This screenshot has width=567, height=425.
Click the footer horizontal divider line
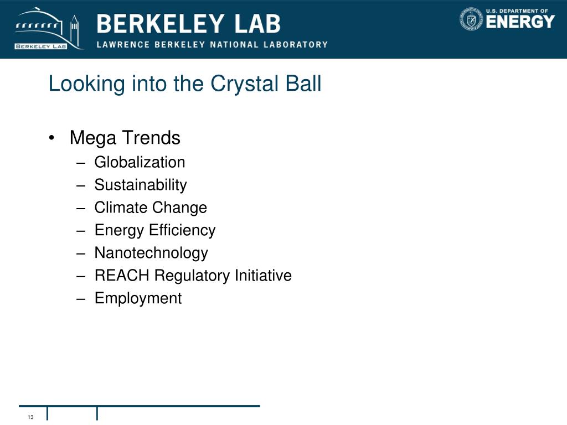(140, 406)
